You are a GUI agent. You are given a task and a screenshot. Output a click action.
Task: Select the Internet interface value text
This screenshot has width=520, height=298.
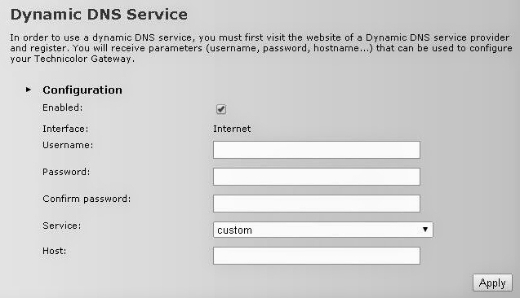(232, 129)
